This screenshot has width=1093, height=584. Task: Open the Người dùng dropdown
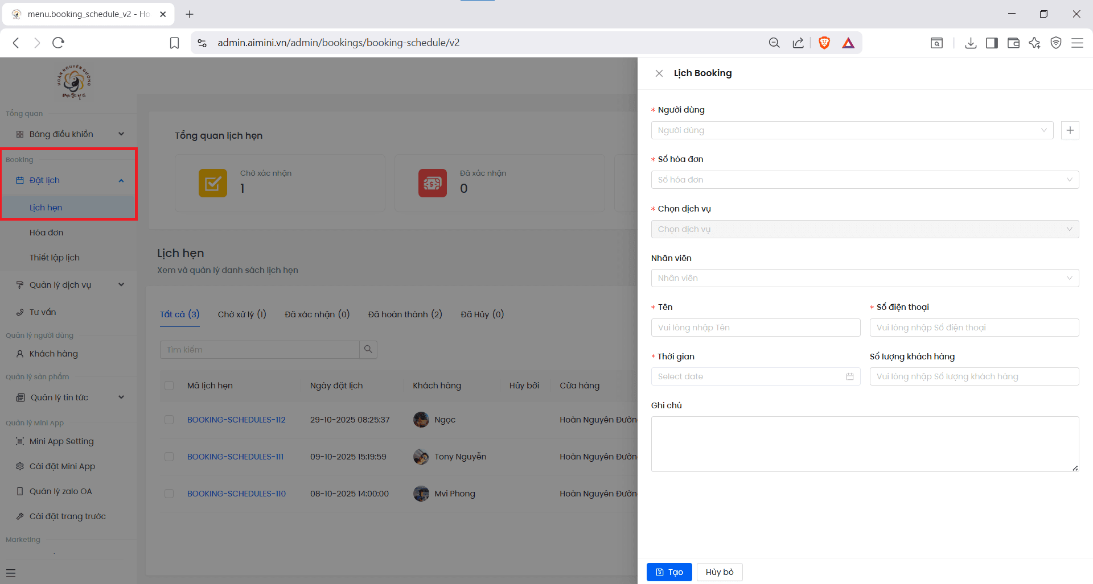coord(851,130)
